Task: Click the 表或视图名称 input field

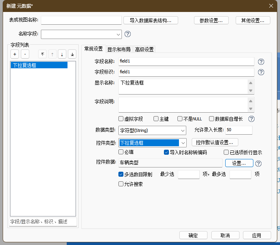Action: pyautogui.click(x=81, y=20)
